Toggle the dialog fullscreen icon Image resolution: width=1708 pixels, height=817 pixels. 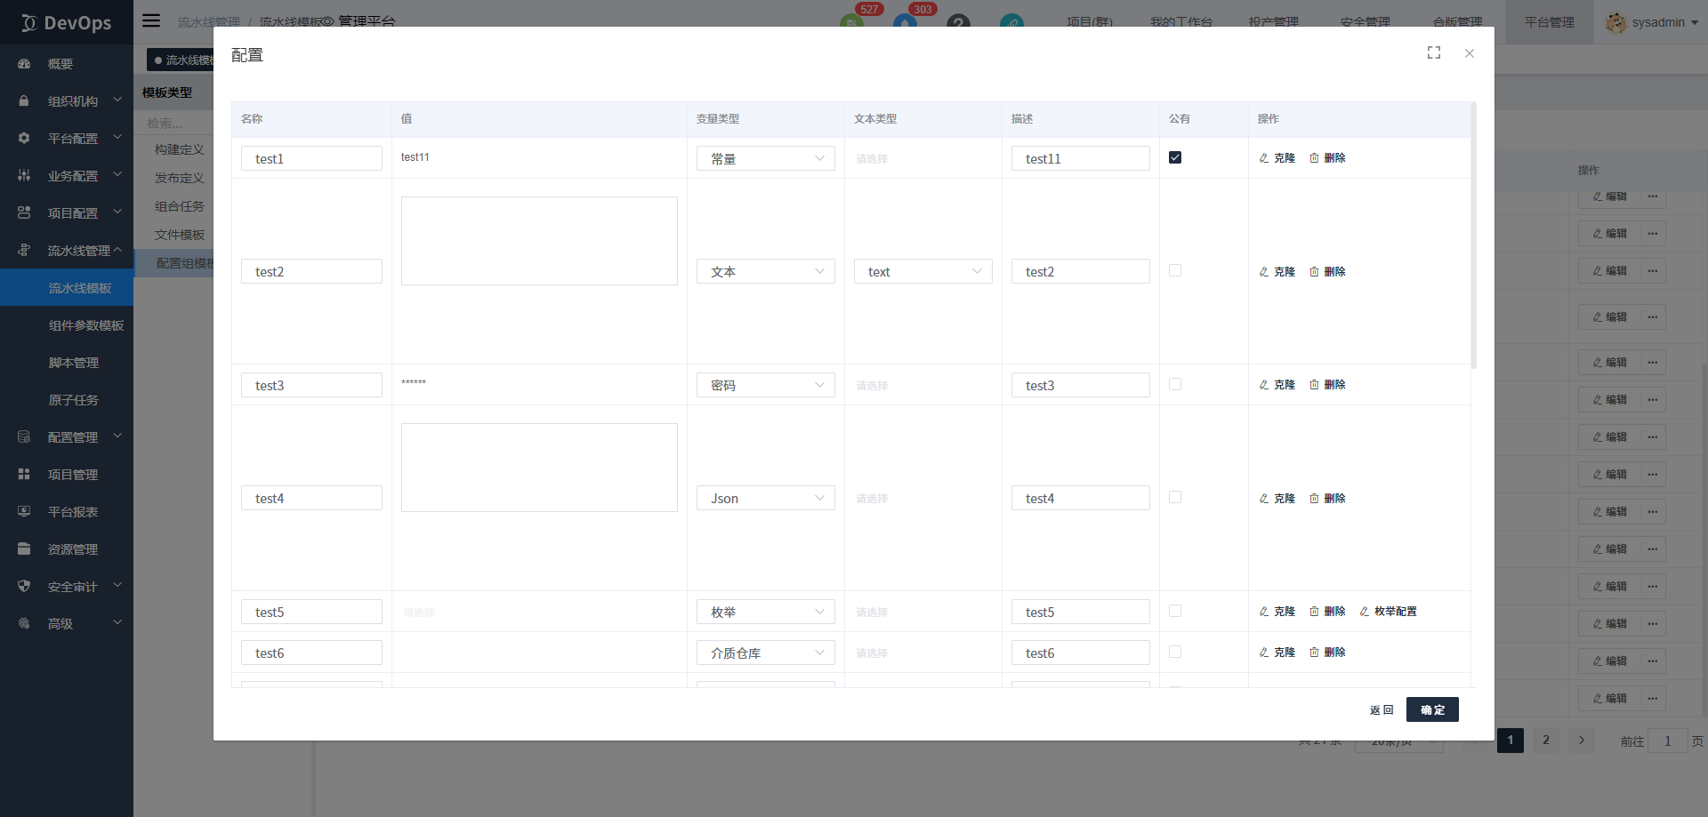click(1434, 53)
